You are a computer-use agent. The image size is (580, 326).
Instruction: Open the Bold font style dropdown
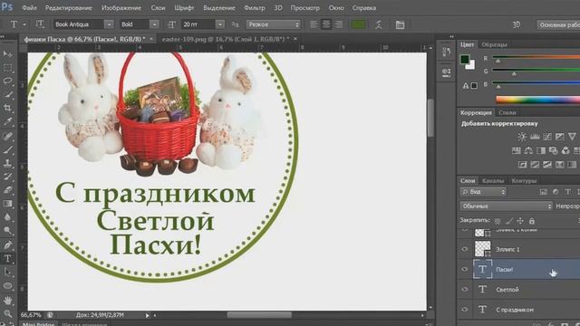(x=155, y=24)
